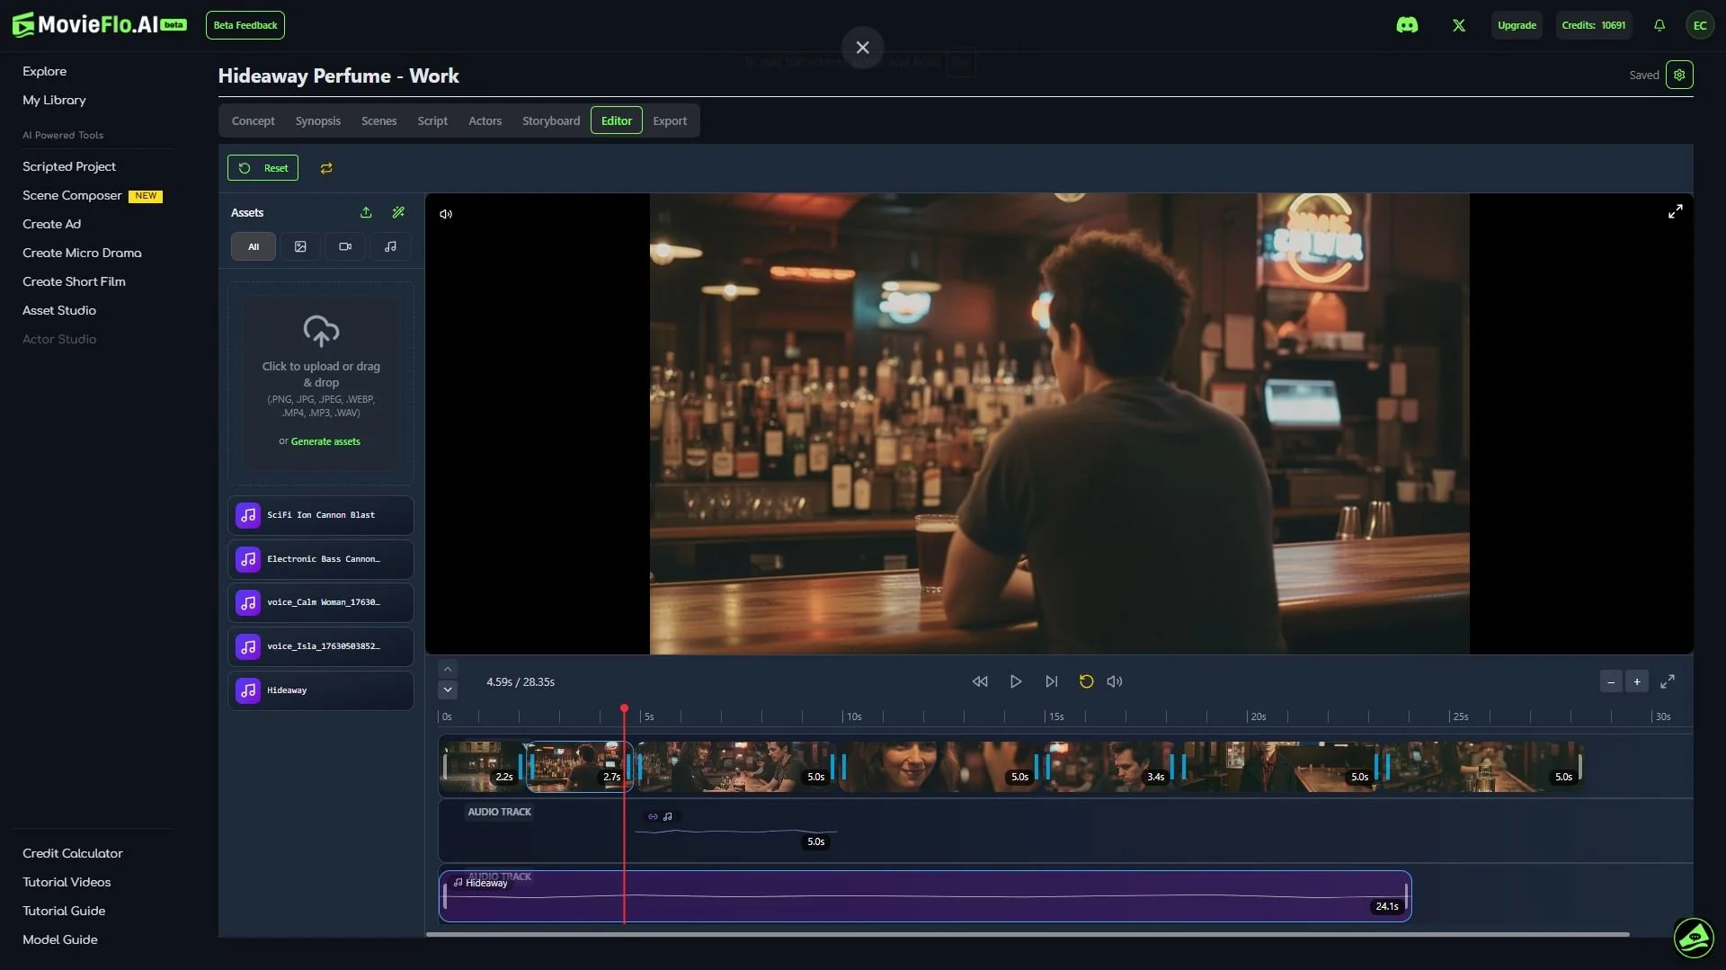
Task: Filter assets by the video camera icon
Action: click(344, 246)
